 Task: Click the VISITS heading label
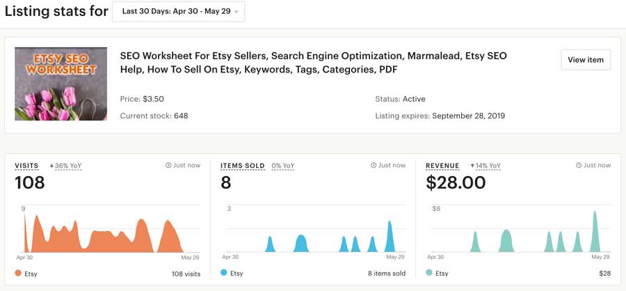(26, 166)
